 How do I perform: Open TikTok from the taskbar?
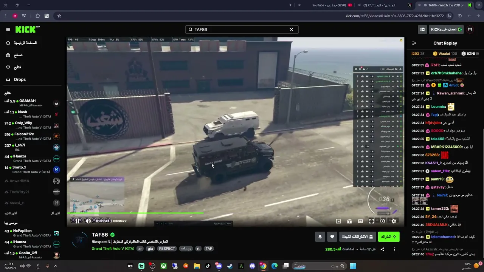pyautogui.click(x=208, y=266)
